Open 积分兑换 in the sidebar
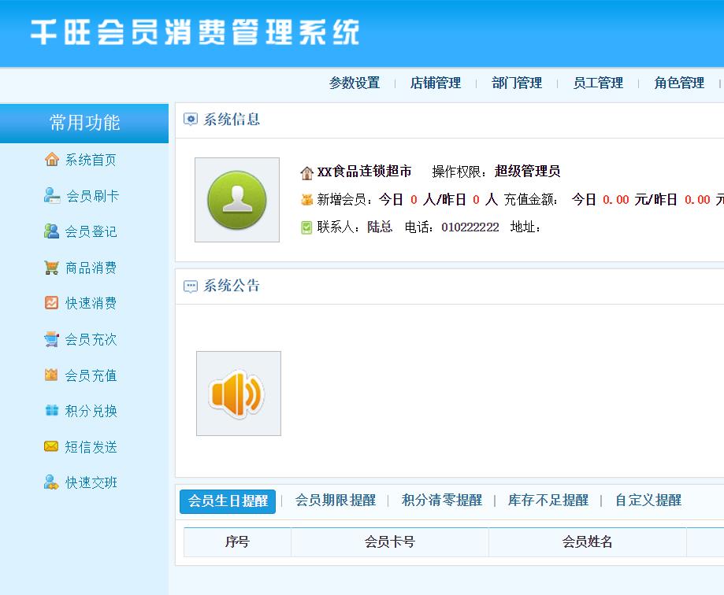The height and width of the screenshot is (595, 724). coord(91,411)
